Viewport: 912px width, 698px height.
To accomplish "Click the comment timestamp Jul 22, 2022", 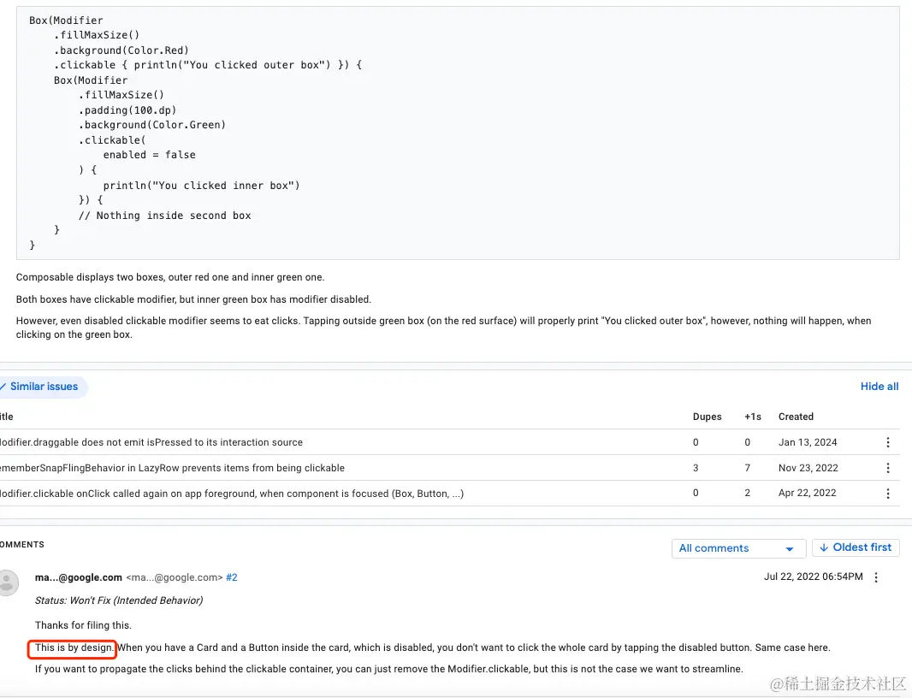I will pyautogui.click(x=813, y=577).
